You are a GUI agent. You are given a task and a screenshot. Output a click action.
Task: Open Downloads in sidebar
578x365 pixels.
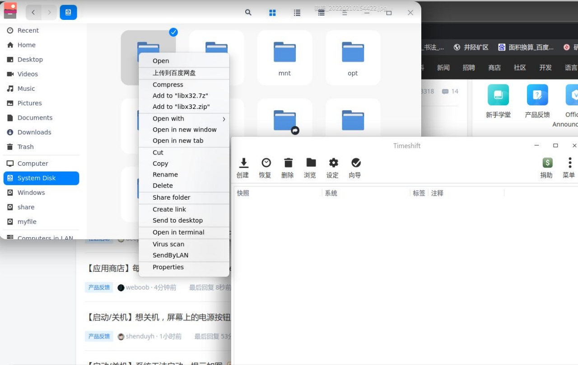(41, 132)
